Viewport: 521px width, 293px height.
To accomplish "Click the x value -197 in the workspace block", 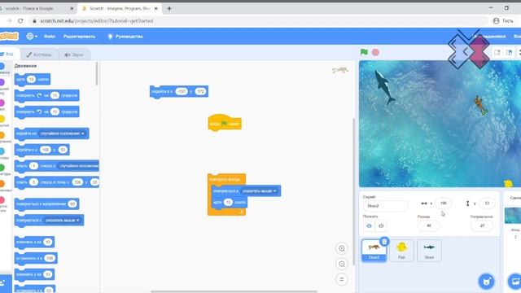I will point(182,91).
